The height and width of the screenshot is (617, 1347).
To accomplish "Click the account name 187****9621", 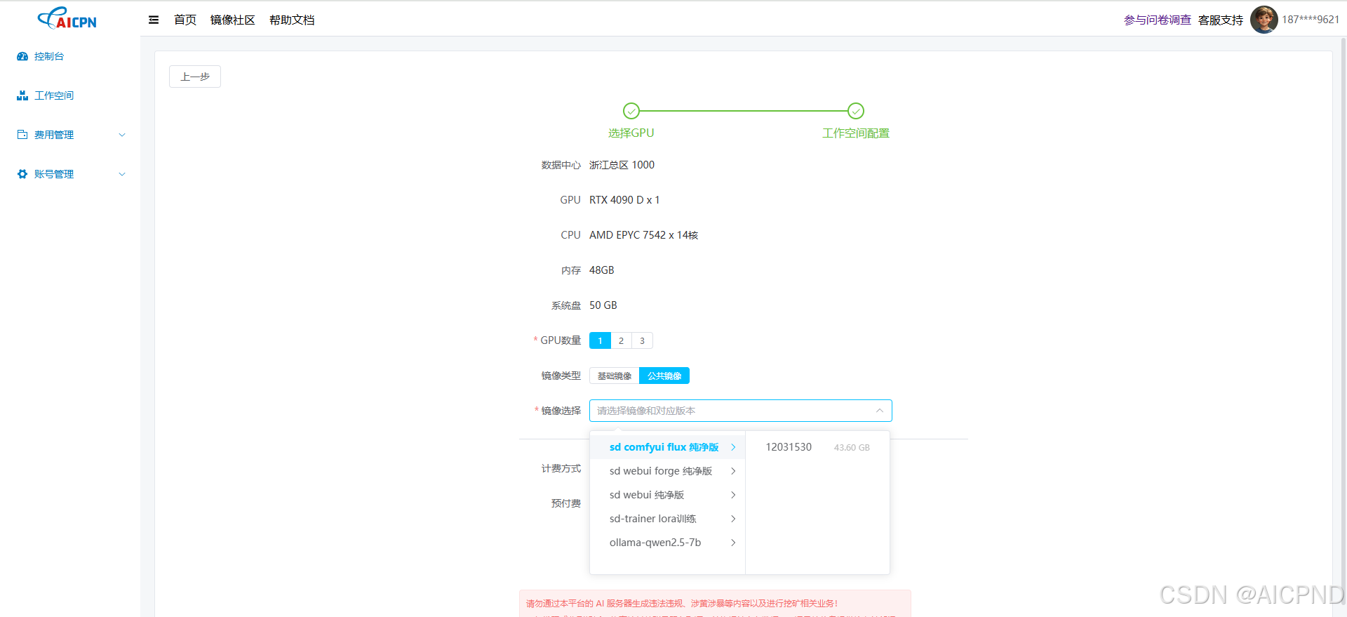I will [x=1311, y=20].
